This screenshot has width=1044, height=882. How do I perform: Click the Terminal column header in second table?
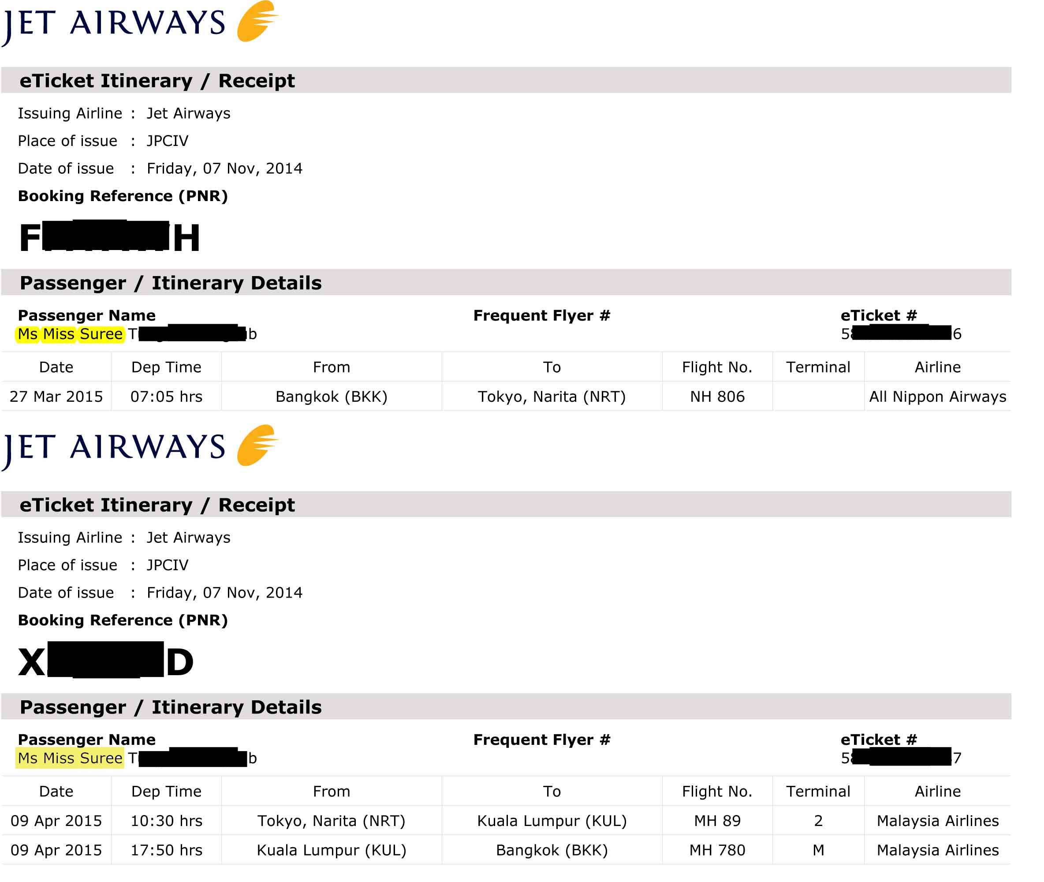(818, 791)
